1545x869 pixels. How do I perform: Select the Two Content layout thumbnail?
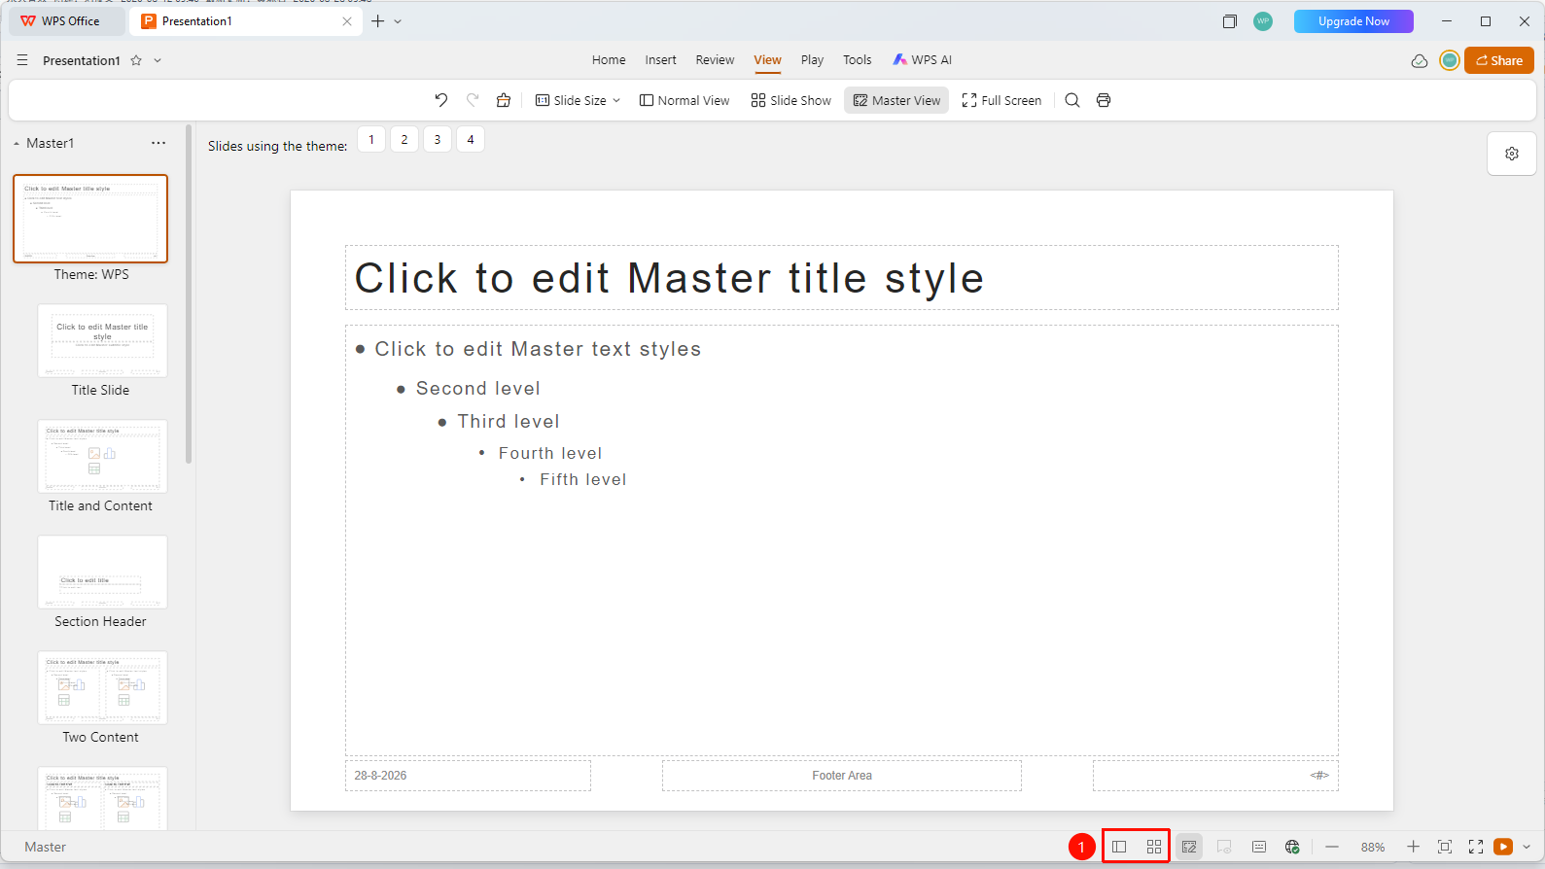[x=102, y=687]
